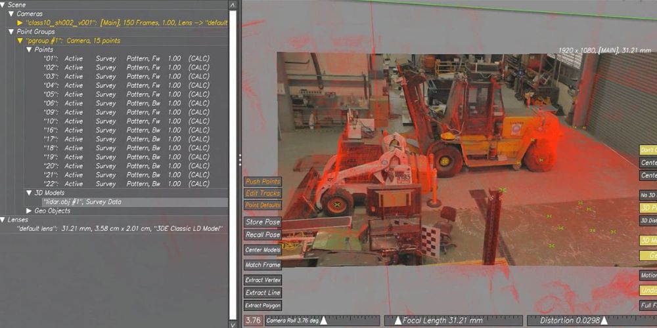This screenshot has height=328, width=657.
Task: Click the tree panel vertical scrollbar
Action: click(x=233, y=164)
